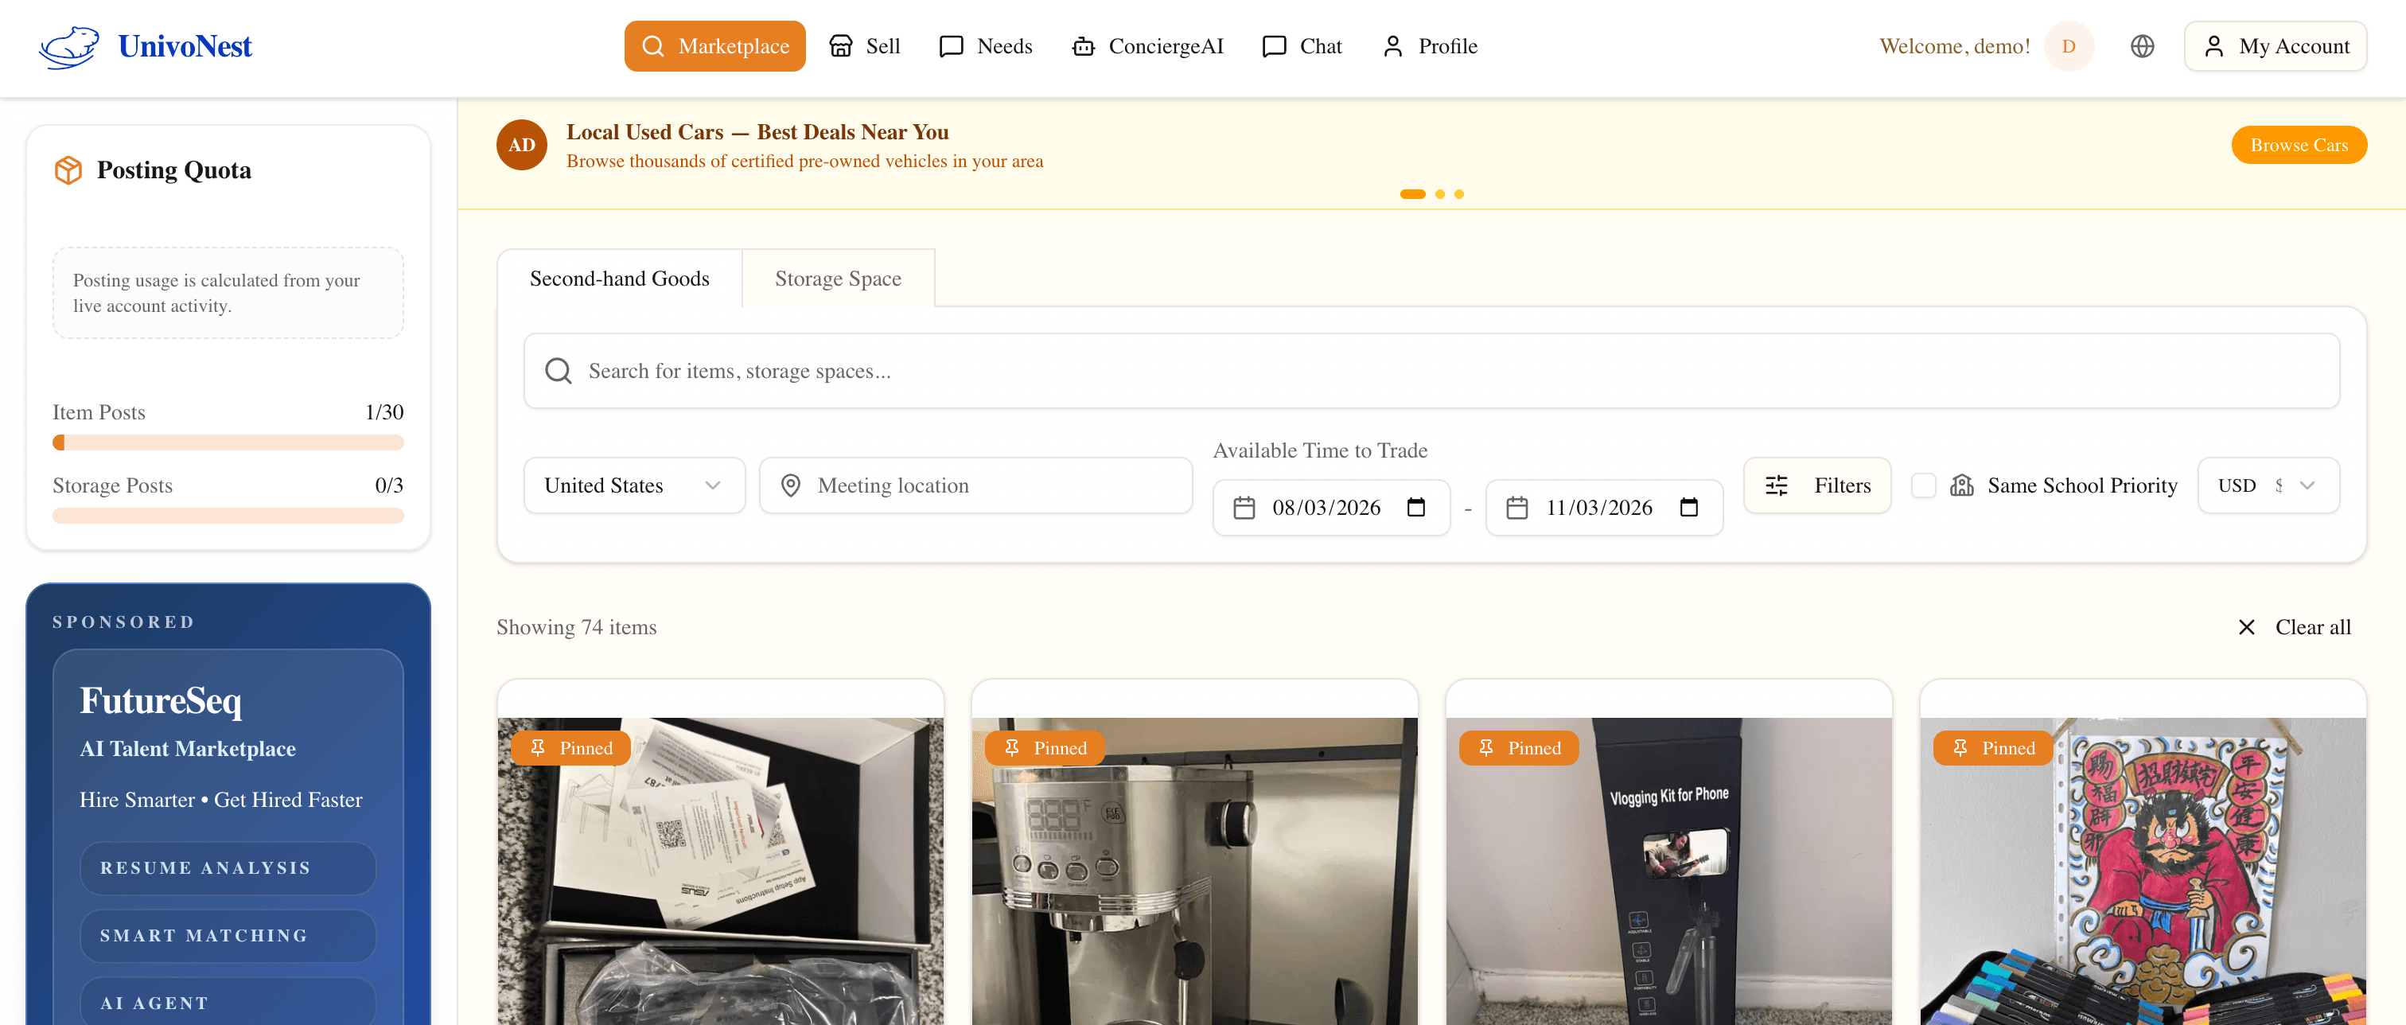Click calendar icon left of 08/03/2026

click(x=1244, y=508)
